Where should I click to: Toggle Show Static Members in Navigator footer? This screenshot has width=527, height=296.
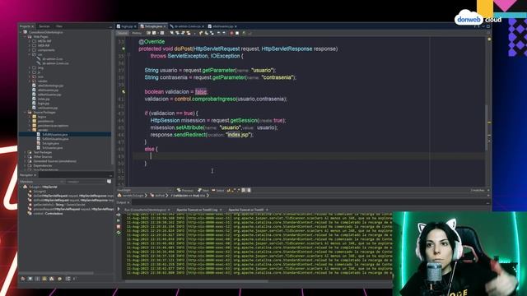pos(37,279)
